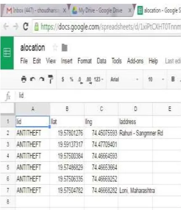Open the View menu

[x=51, y=61]
